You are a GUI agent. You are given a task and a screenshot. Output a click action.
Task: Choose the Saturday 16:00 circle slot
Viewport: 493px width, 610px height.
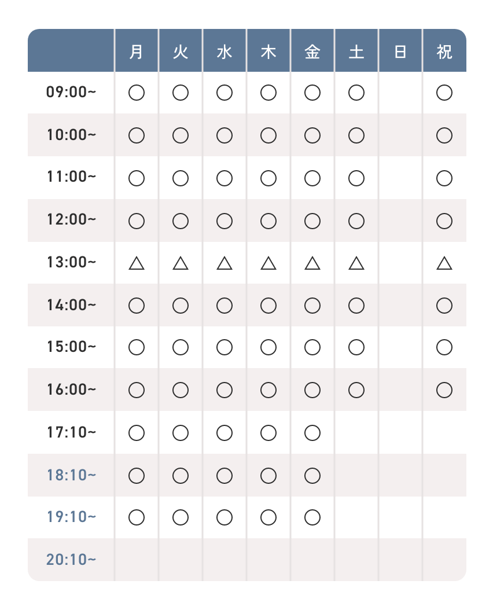coord(356,390)
